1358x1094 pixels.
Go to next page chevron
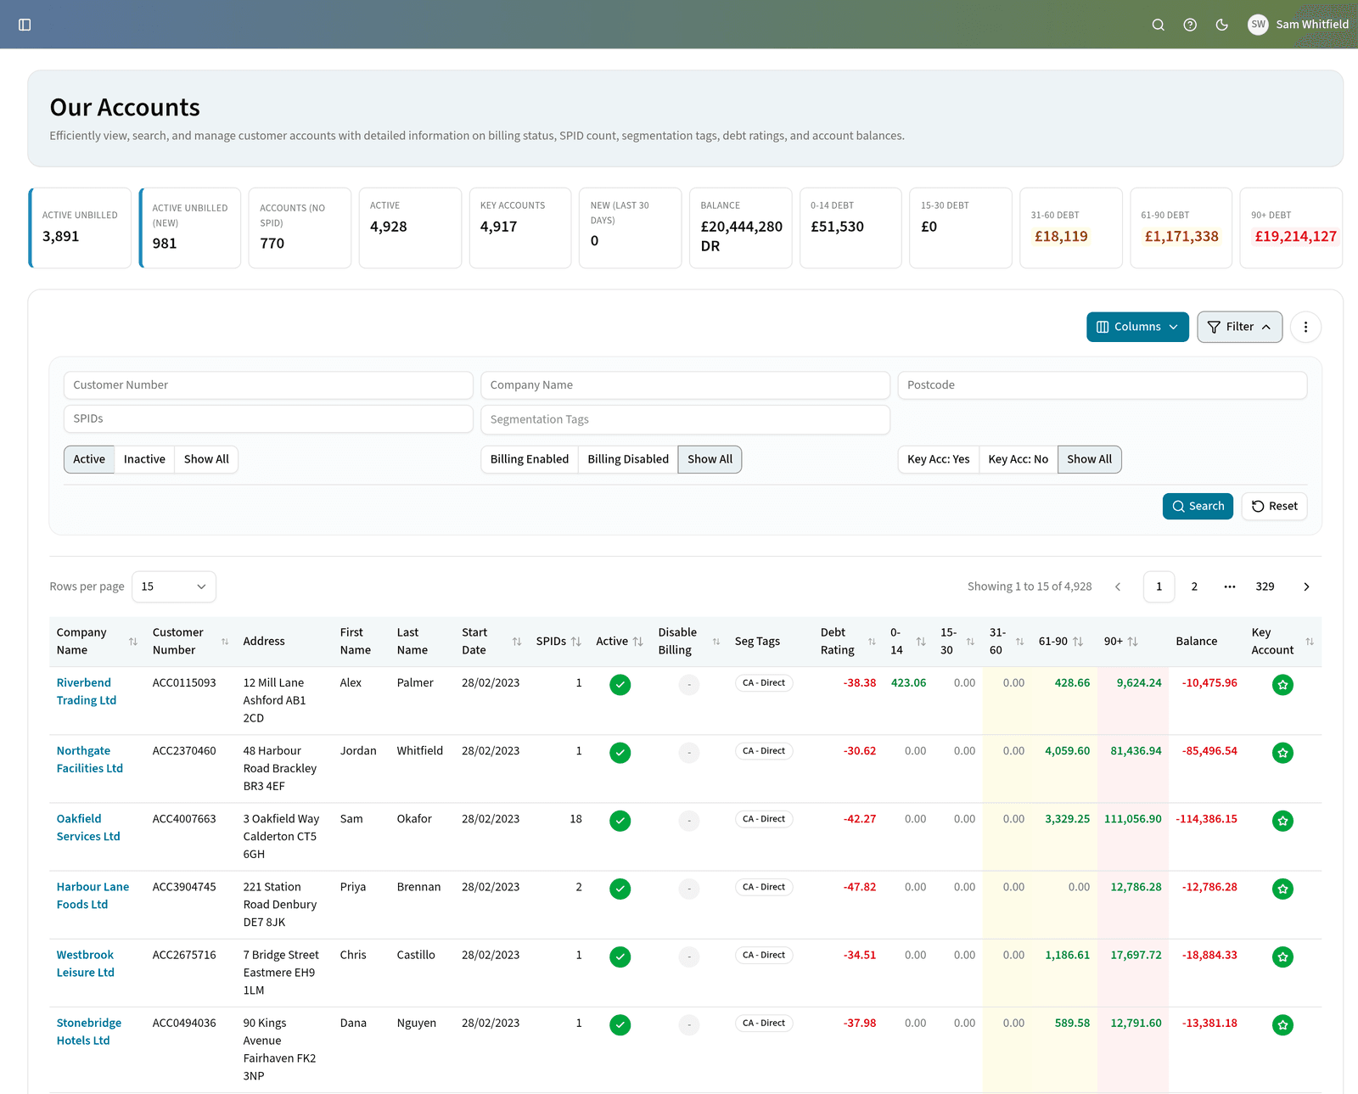[x=1306, y=586]
